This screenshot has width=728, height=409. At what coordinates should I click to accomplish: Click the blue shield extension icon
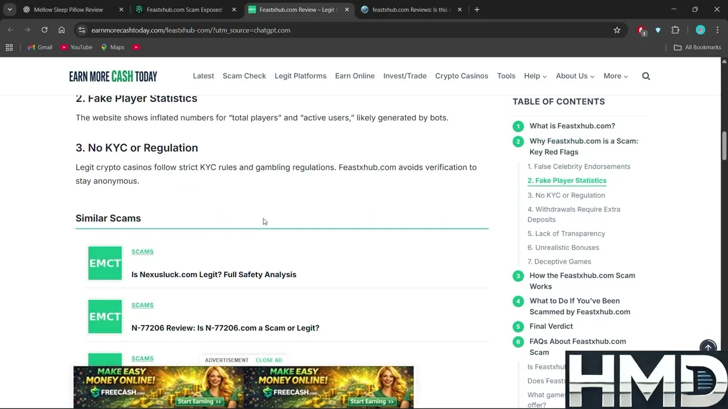(x=658, y=30)
